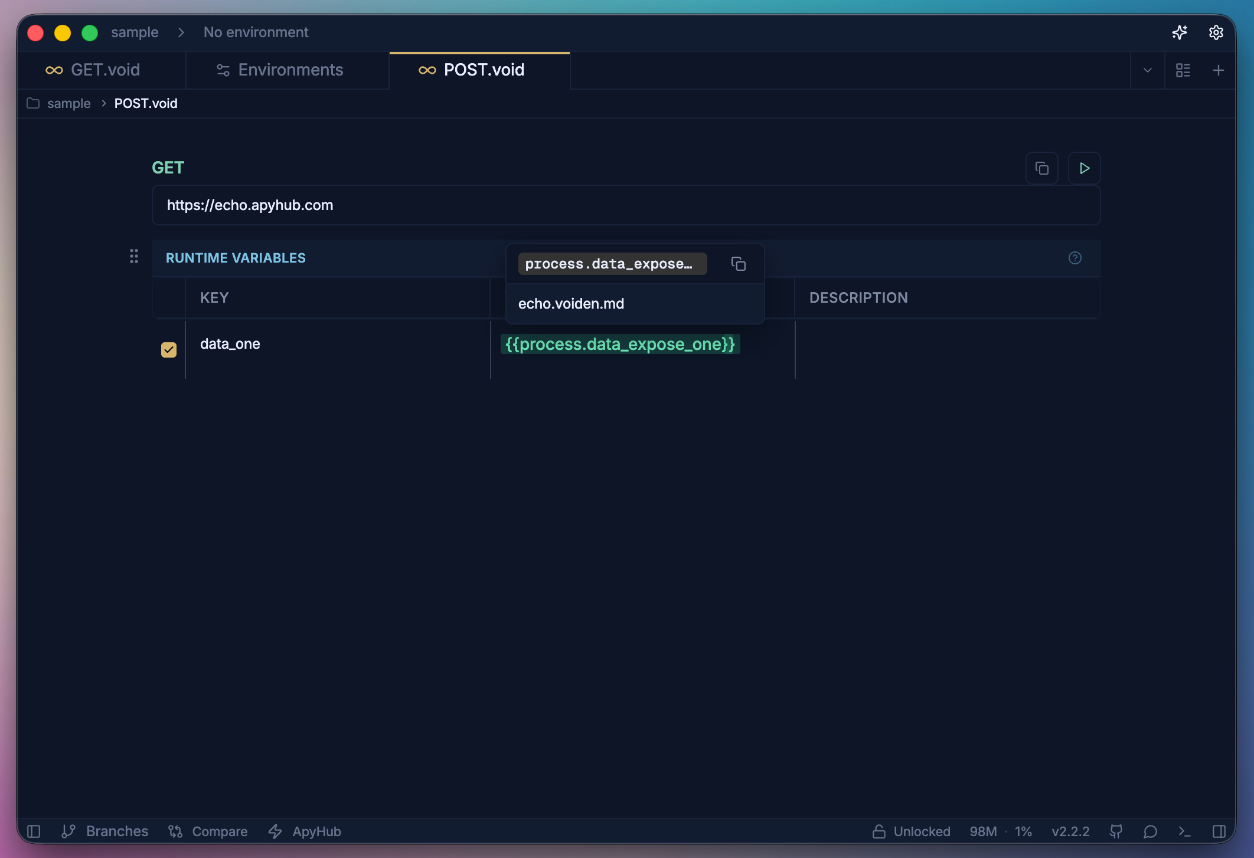Open Compare in status bar
The width and height of the screenshot is (1254, 858).
[208, 831]
